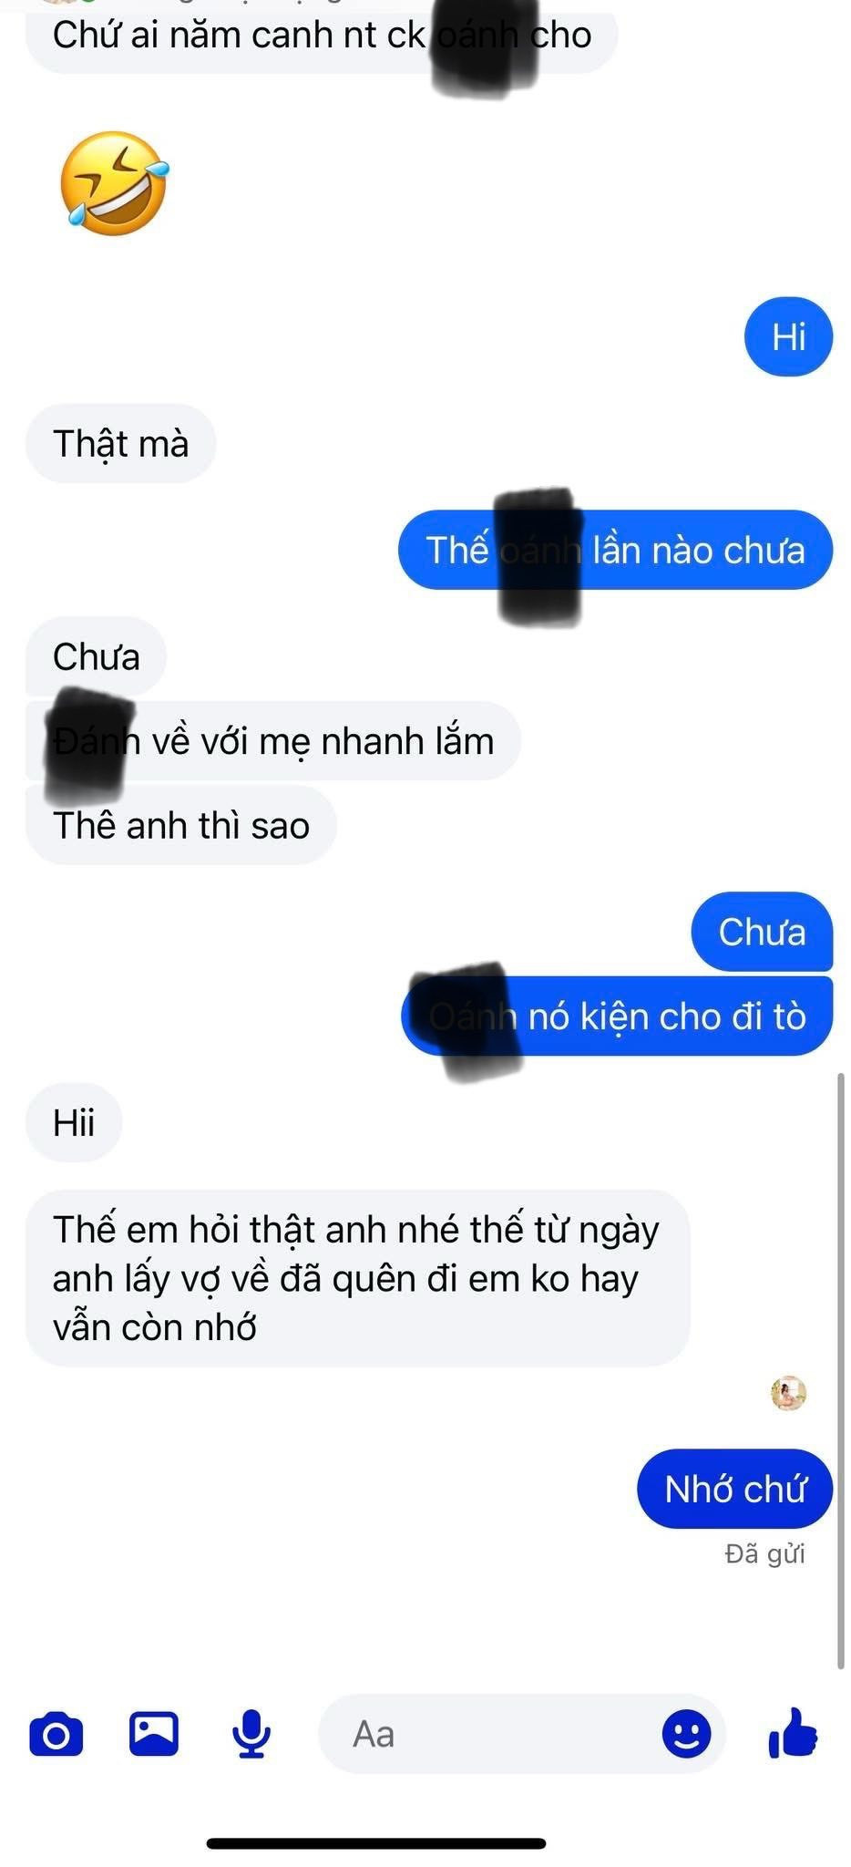851x1867 pixels.
Task: Click the chat scrollbar on the right
Action: pos(840,1370)
